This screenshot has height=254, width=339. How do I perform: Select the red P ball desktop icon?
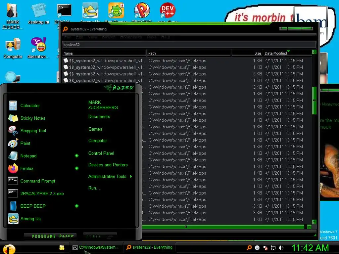click(142, 12)
